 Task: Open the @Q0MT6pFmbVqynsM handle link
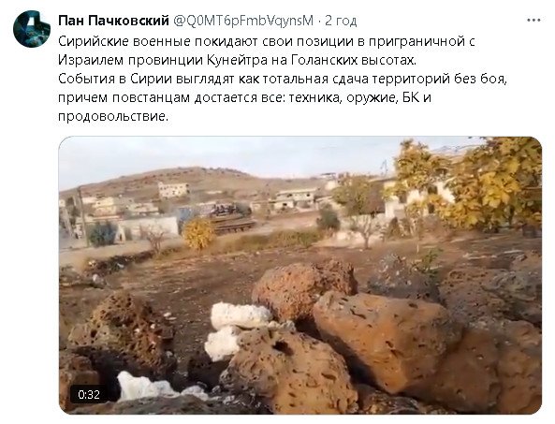click(x=243, y=21)
